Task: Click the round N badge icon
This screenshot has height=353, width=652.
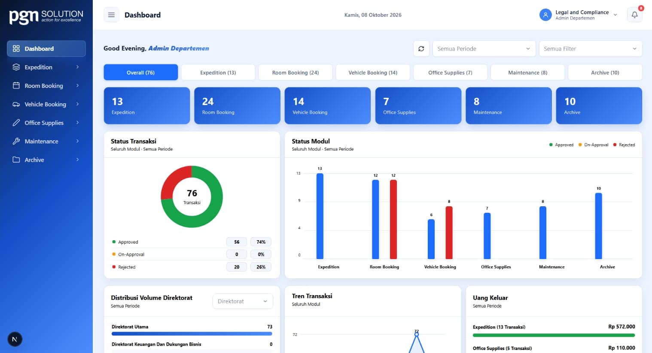Action: point(15,339)
